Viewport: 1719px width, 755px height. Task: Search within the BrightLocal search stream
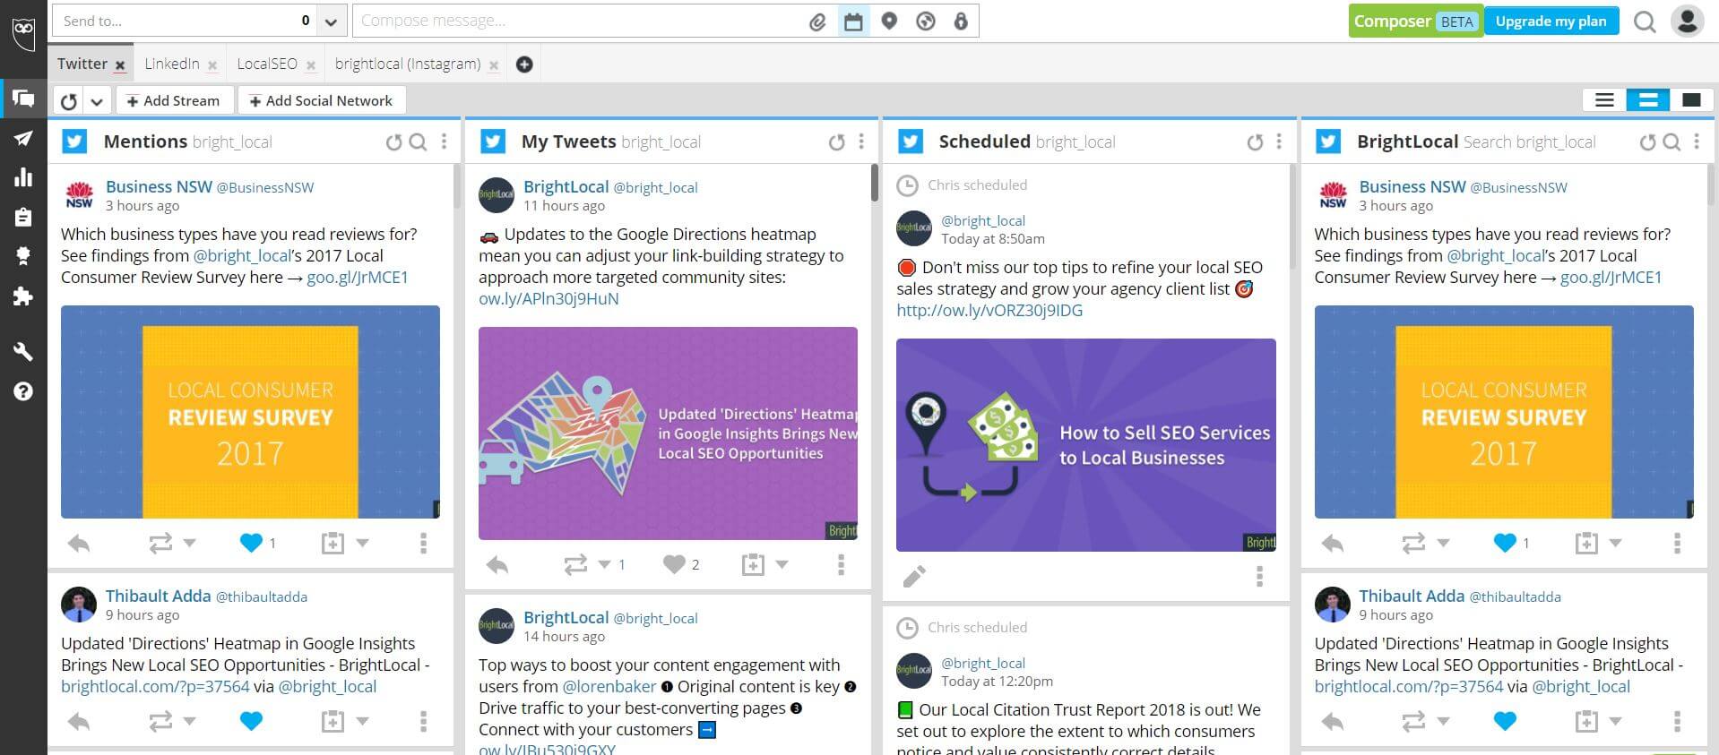[x=1671, y=142]
